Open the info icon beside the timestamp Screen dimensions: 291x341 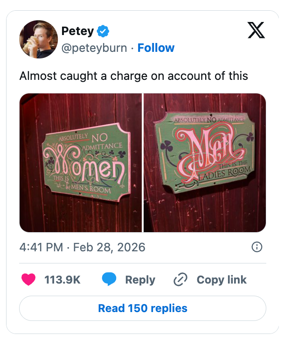tap(256, 247)
